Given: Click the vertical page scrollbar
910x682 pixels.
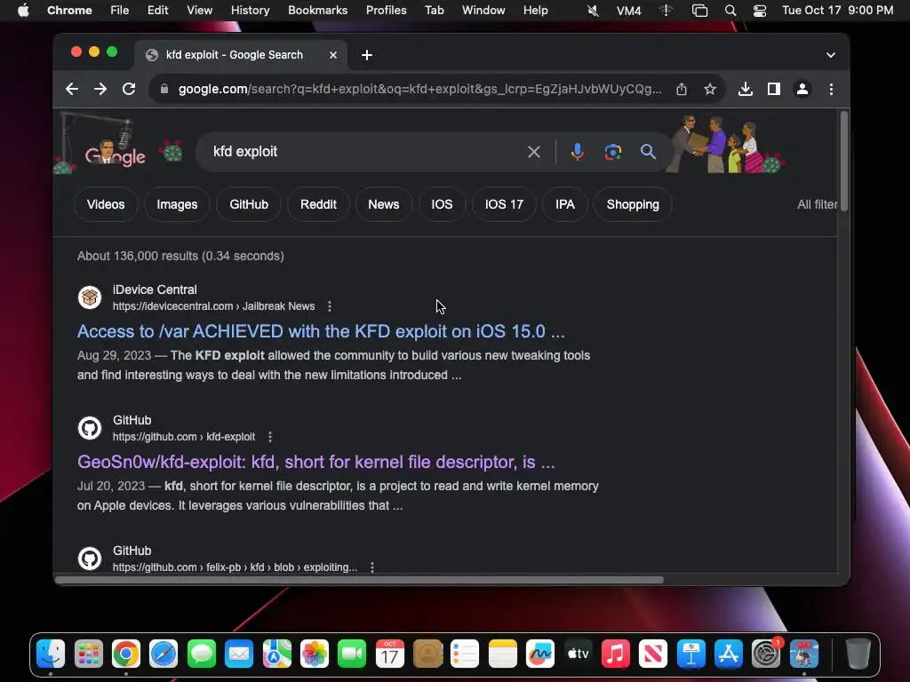Looking at the screenshot, I should pos(844,163).
